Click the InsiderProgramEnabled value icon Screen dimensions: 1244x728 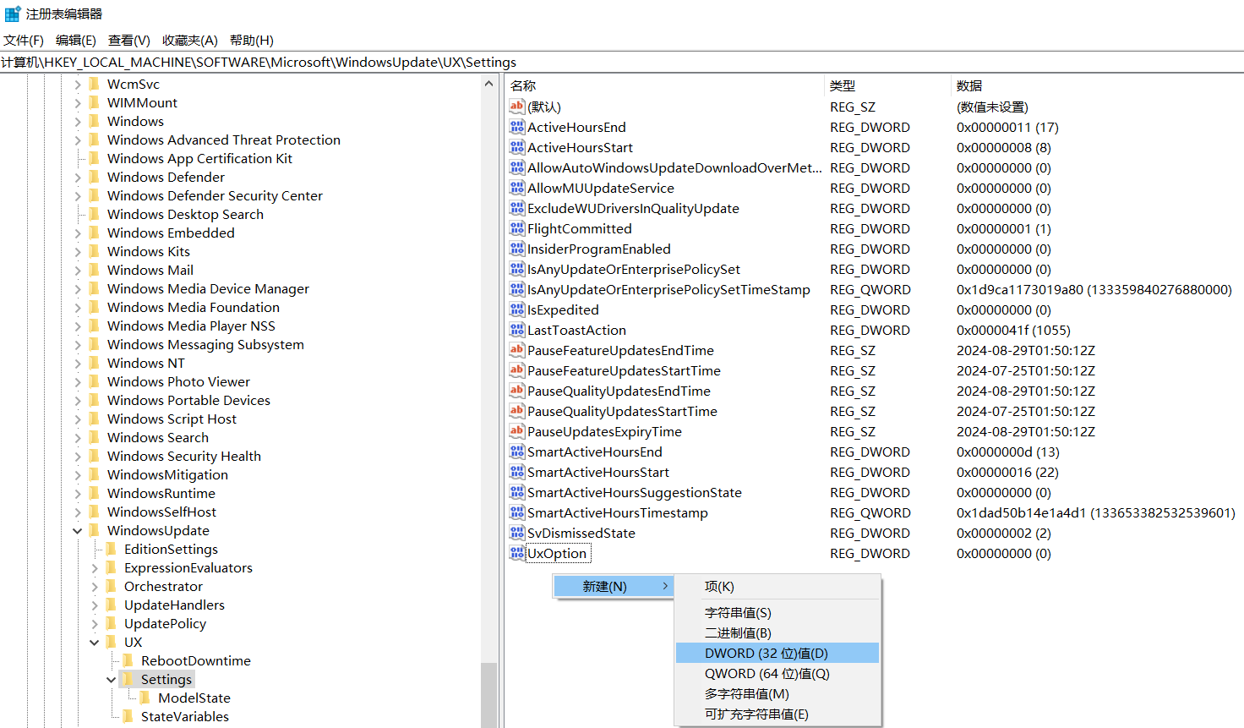coord(517,249)
